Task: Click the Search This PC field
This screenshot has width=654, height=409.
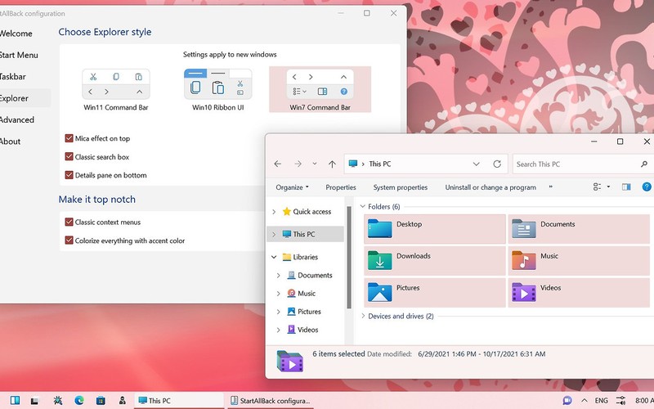Action: [576, 164]
